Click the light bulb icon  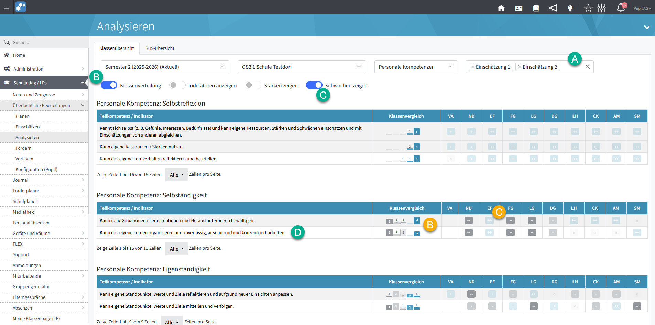click(570, 8)
